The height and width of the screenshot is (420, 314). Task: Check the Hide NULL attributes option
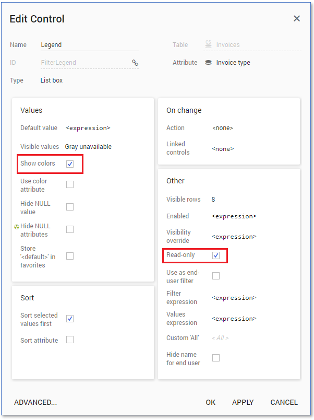(x=70, y=229)
